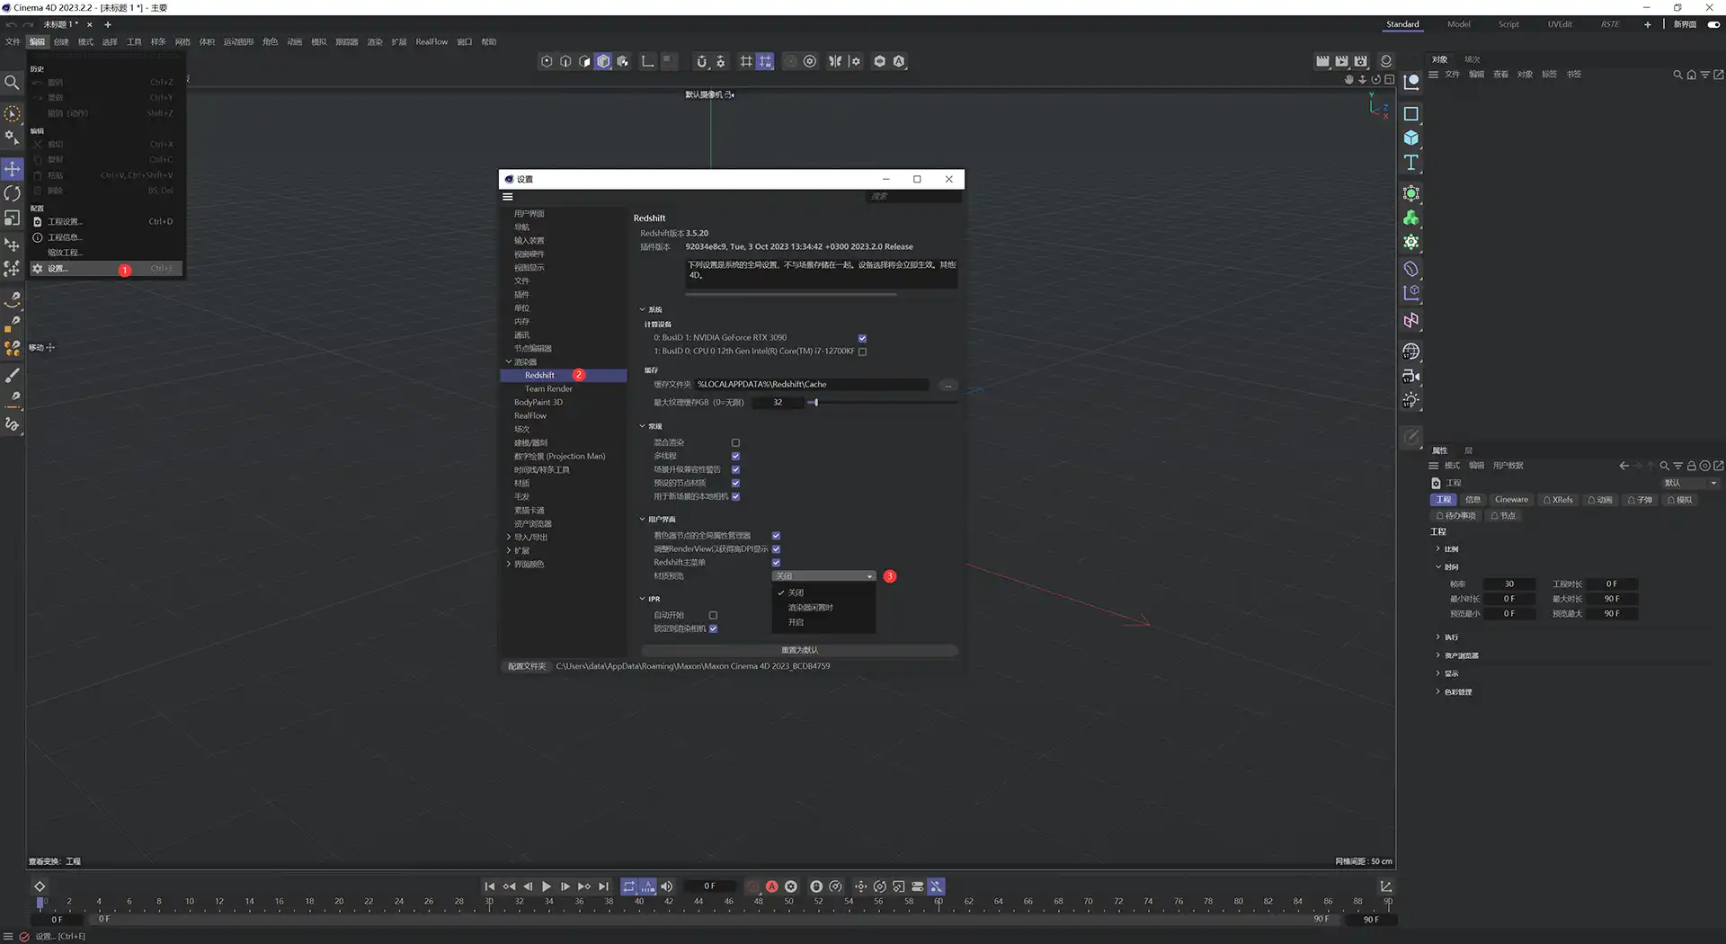The image size is (1726, 944).
Task: Click the red Autokeying button
Action: (x=771, y=886)
